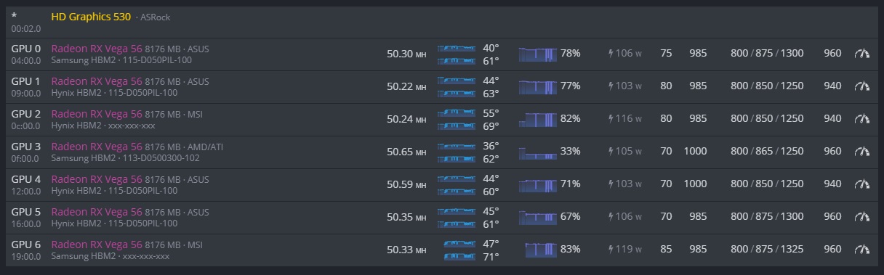
Task: Click the lightning power icon showing 119 w on GPU 6
Action: 611,250
